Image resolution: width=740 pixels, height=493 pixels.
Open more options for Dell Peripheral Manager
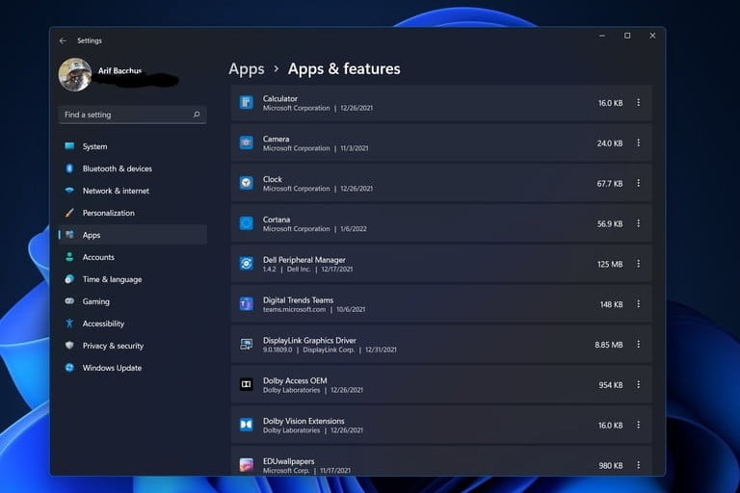coord(639,263)
